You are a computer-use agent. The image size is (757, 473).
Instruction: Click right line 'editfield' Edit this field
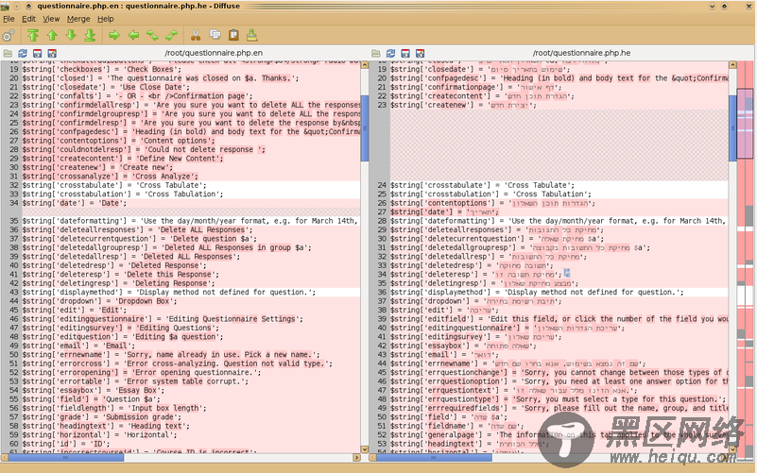559,319
